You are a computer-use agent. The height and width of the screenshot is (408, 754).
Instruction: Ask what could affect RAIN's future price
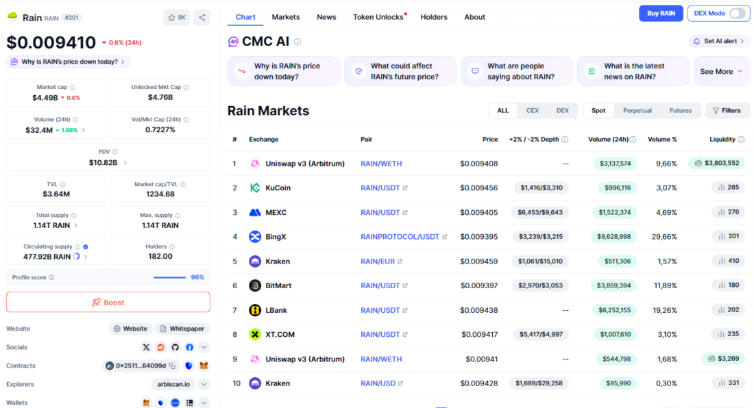(x=400, y=71)
